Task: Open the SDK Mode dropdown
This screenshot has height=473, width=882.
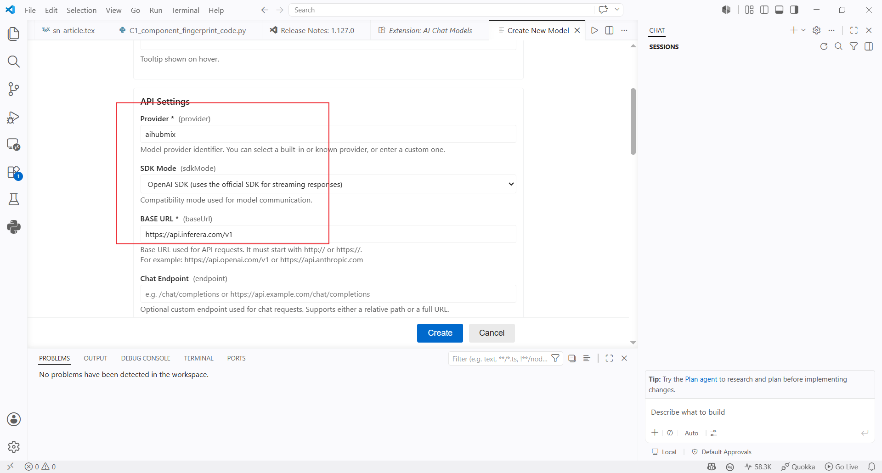Action: [x=328, y=184]
